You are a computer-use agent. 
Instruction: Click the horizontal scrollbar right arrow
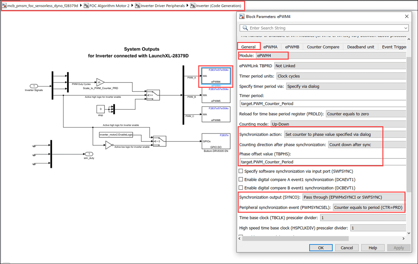pos(403,238)
